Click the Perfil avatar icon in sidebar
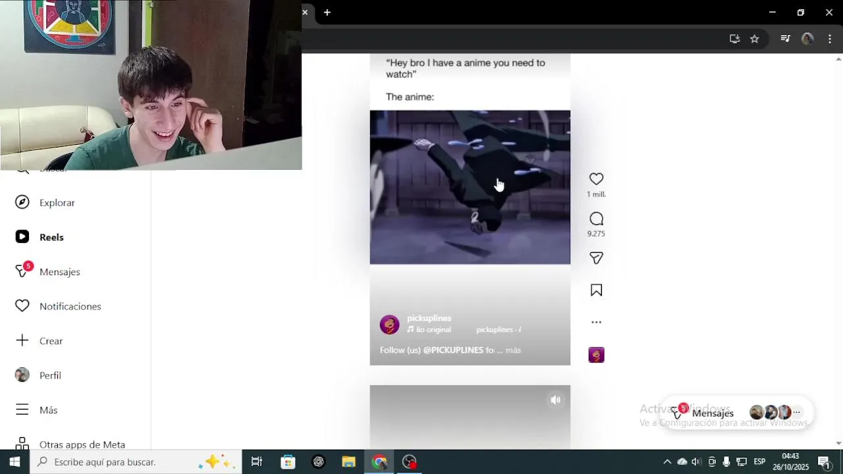Image resolution: width=843 pixels, height=474 pixels. coord(22,375)
